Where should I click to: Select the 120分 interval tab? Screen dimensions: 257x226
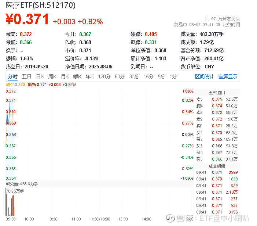coord(104,76)
